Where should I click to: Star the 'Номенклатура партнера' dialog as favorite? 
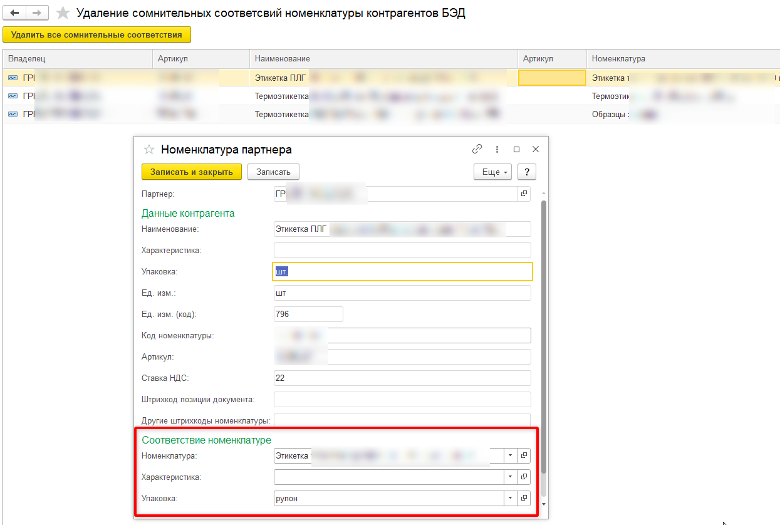click(149, 150)
